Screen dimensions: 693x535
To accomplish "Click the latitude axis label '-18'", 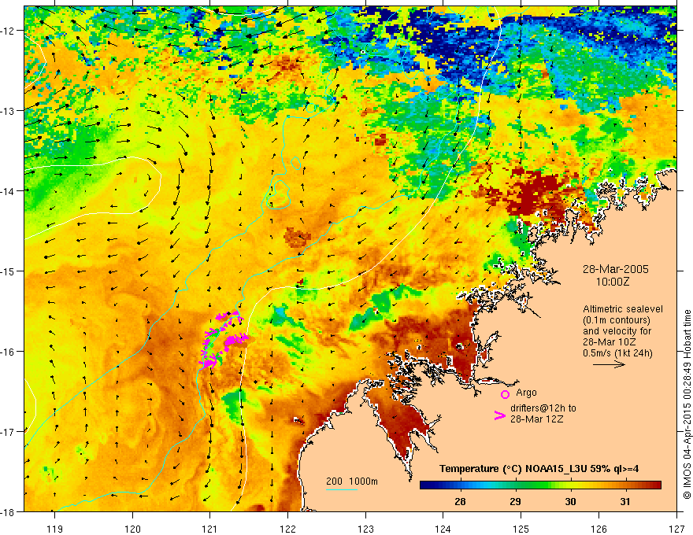I will (x=9, y=511).
